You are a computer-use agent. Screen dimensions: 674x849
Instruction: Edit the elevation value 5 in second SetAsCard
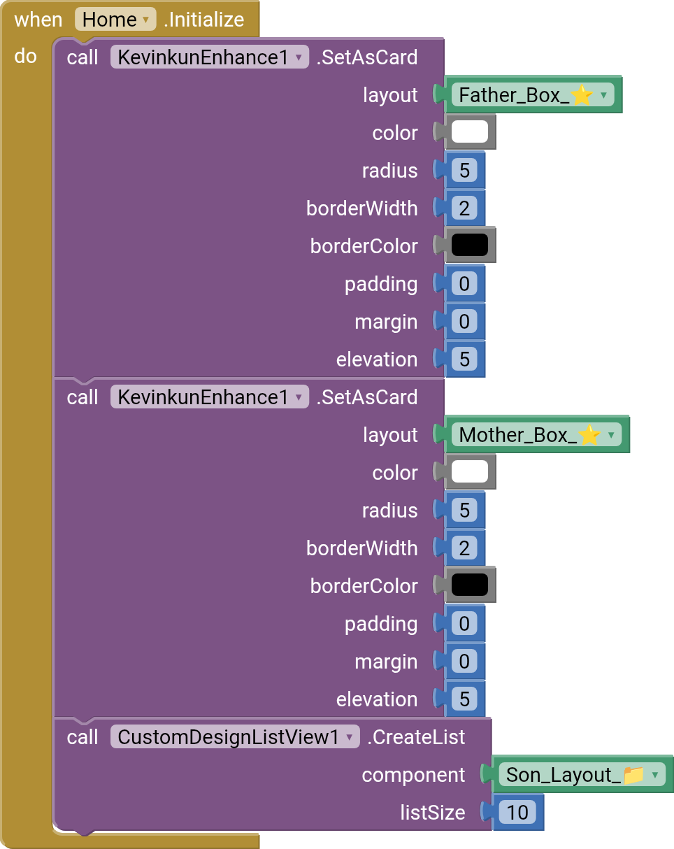tap(464, 699)
